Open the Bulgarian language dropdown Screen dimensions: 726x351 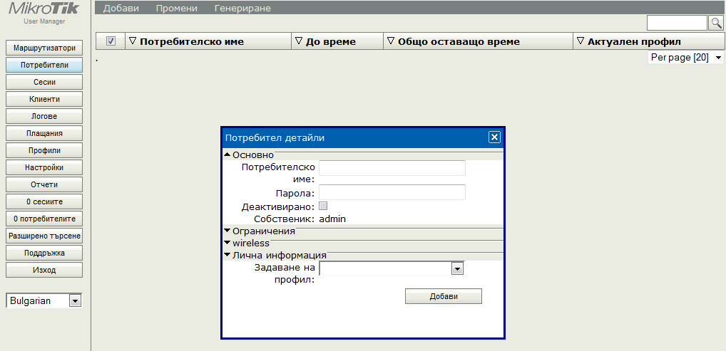tap(75, 301)
